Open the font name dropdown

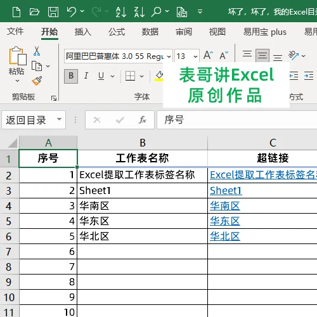[169, 56]
